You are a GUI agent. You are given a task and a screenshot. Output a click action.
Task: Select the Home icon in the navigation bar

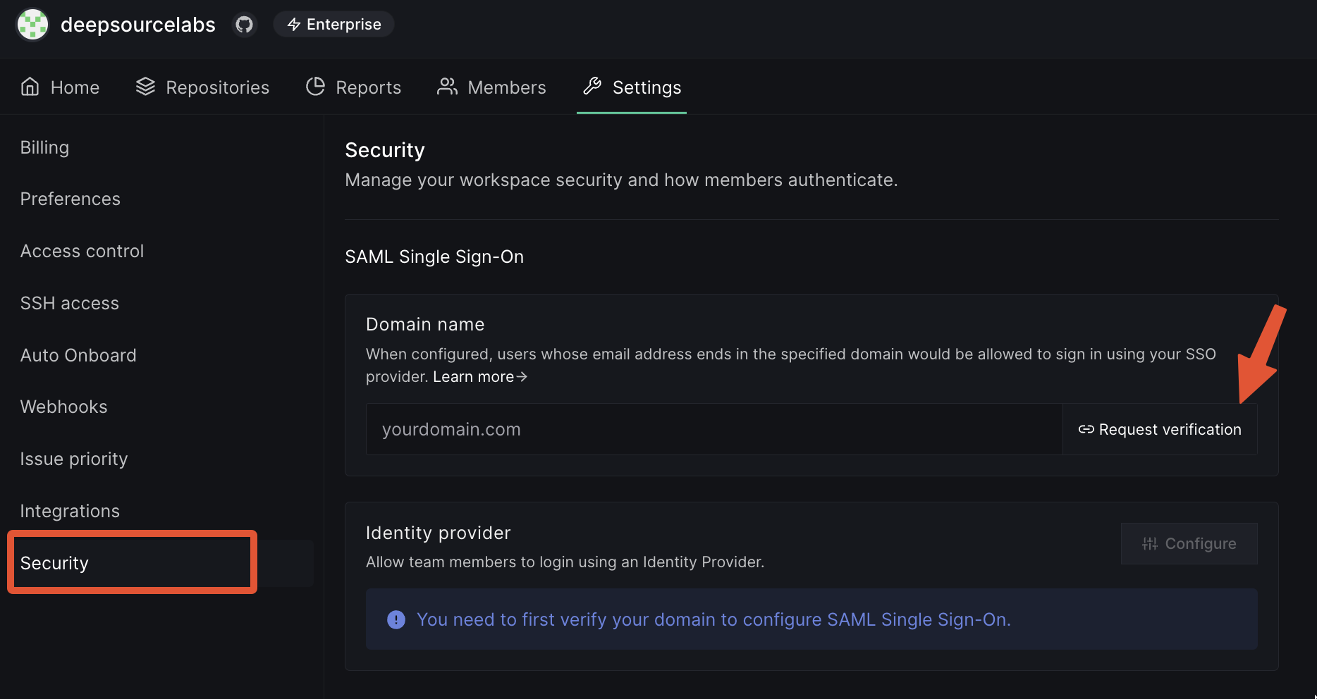pyautogui.click(x=30, y=86)
